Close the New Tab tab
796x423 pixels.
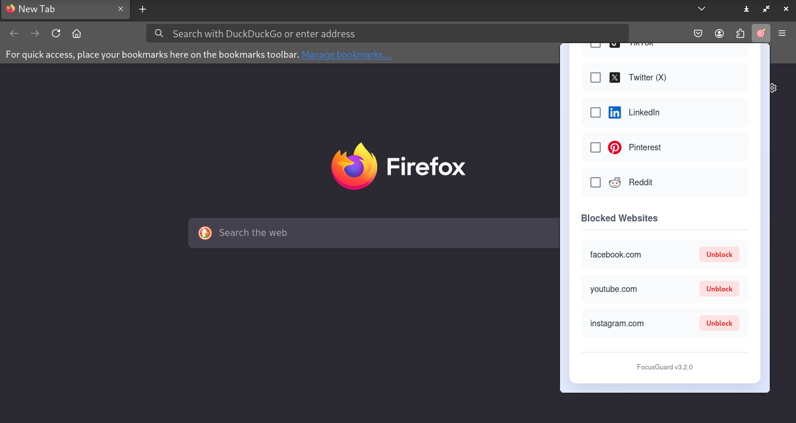121,9
